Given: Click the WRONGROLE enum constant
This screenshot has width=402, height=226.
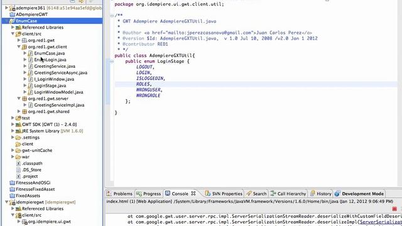Looking at the screenshot, I should (148, 95).
